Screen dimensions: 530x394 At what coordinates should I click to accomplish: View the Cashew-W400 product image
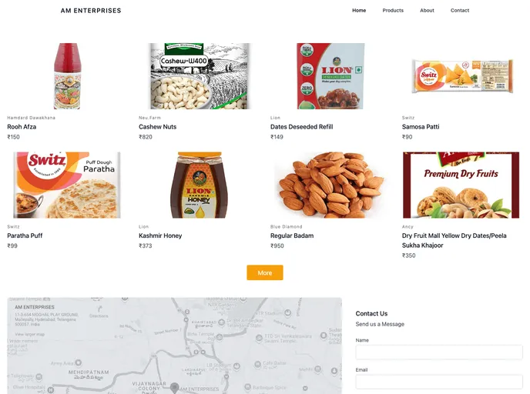coord(200,76)
